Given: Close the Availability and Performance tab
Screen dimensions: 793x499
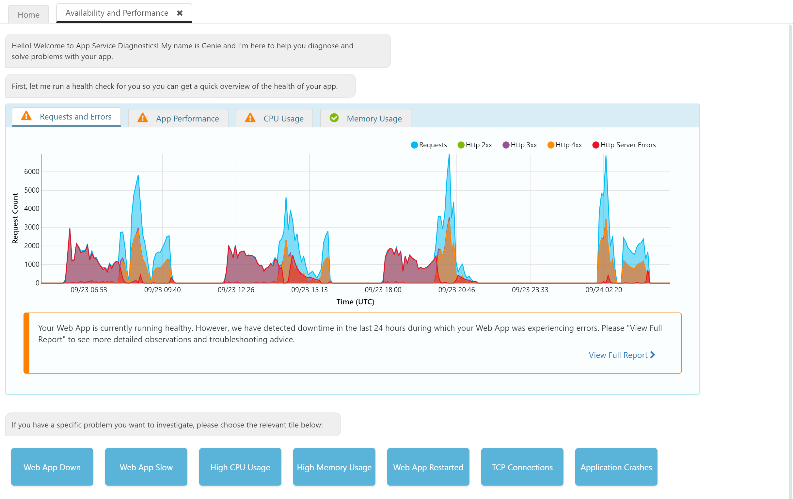Looking at the screenshot, I should pyautogui.click(x=180, y=13).
